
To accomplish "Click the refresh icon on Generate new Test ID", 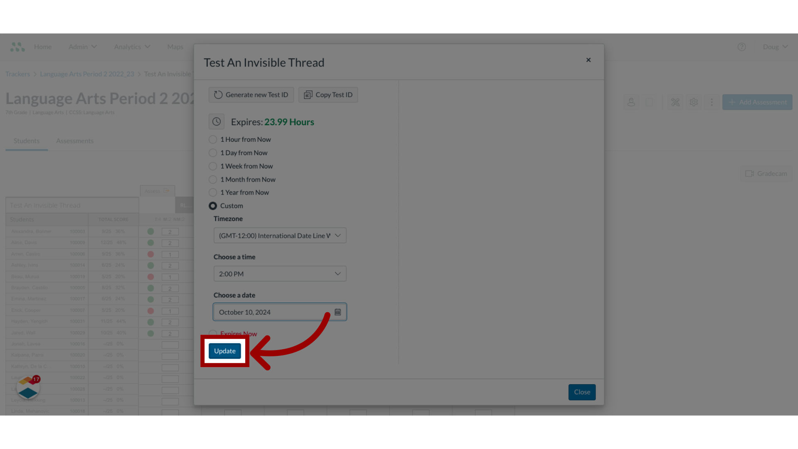I will click(218, 94).
